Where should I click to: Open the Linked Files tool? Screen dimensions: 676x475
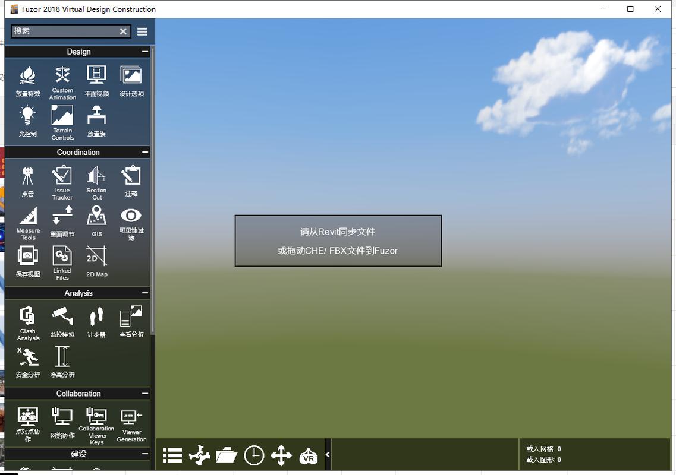(x=62, y=262)
